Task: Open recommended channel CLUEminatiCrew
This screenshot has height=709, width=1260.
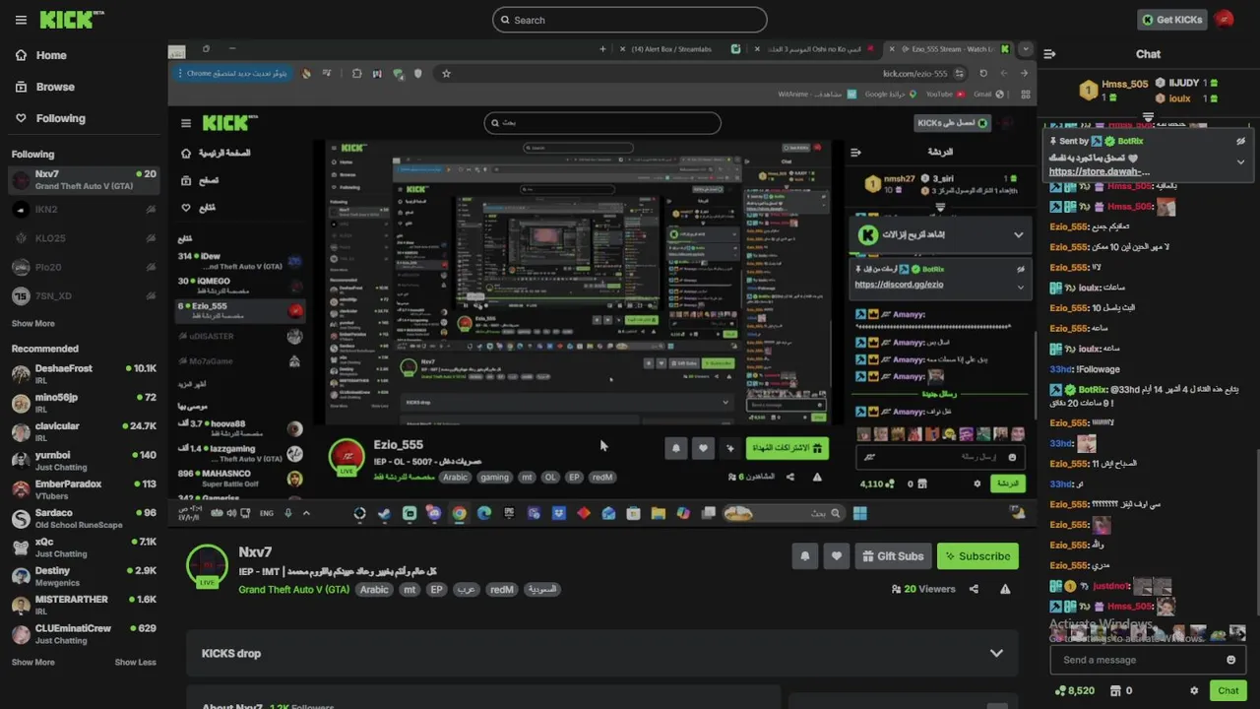Action: point(84,633)
